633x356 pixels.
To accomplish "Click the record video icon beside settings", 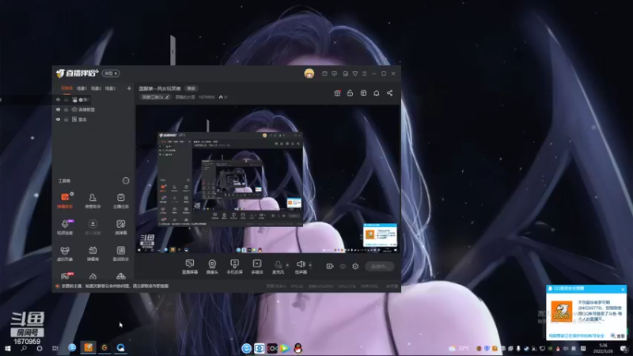I will pyautogui.click(x=330, y=267).
